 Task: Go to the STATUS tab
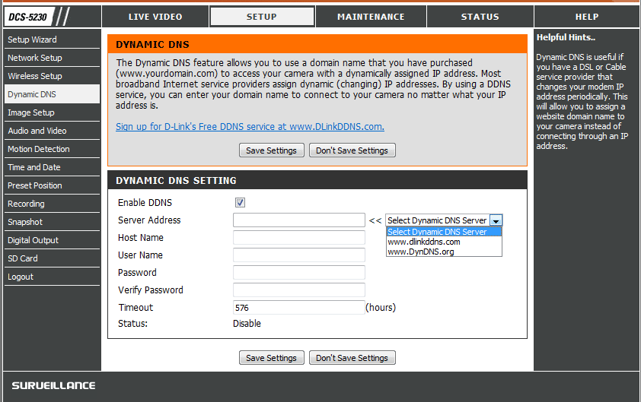[x=480, y=17]
